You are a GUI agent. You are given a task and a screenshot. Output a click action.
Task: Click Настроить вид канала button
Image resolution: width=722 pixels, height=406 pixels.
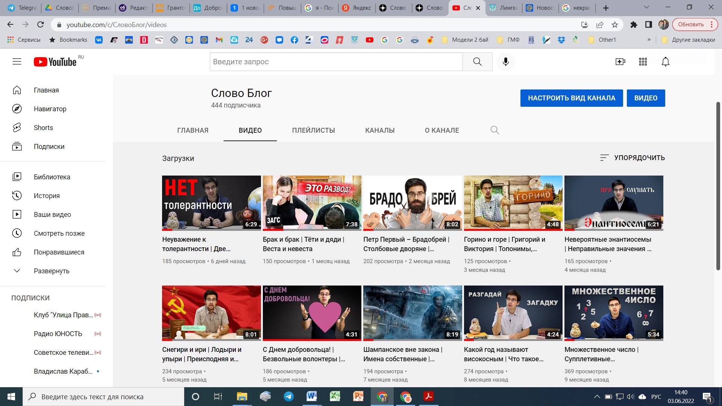click(571, 98)
